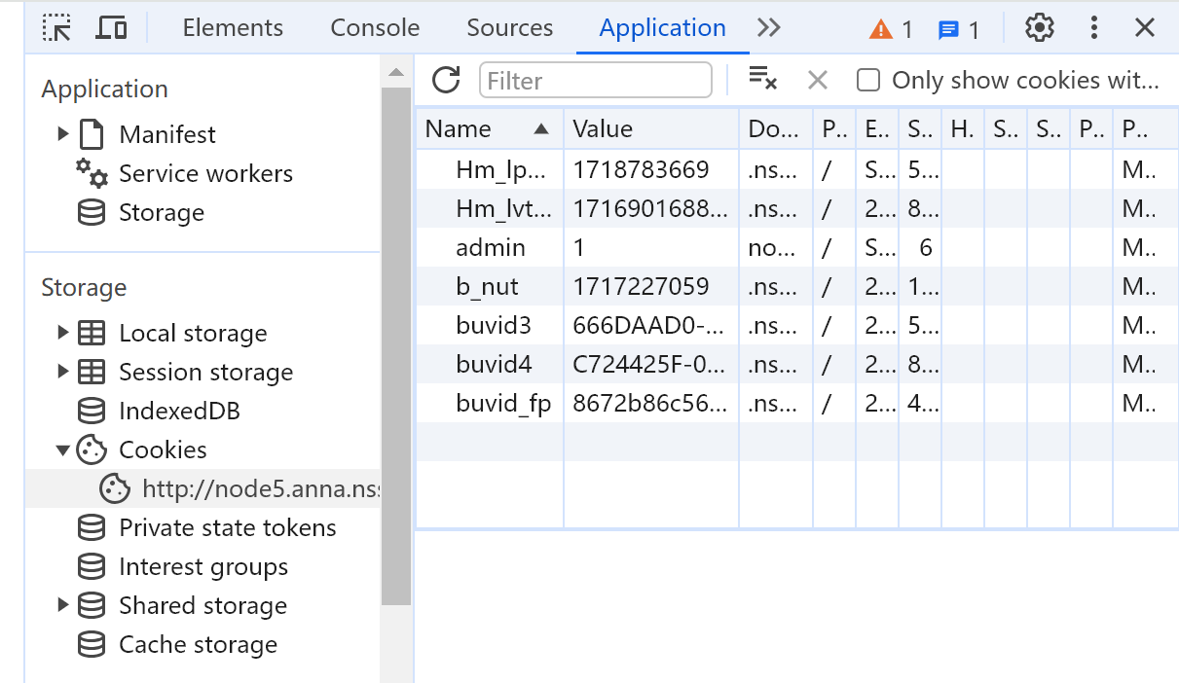Expand Session storage arrow

coord(63,372)
